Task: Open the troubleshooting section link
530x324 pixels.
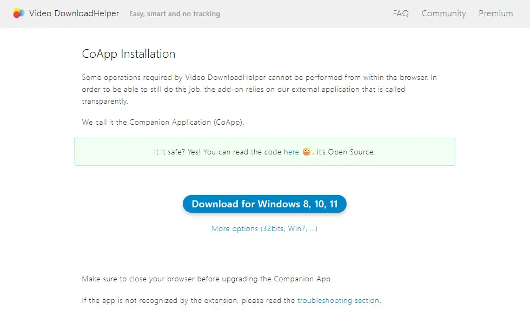Action: 338,300
